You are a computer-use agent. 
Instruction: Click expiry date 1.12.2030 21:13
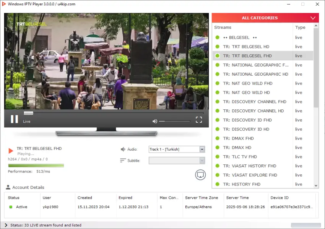pyautogui.click(x=133, y=207)
